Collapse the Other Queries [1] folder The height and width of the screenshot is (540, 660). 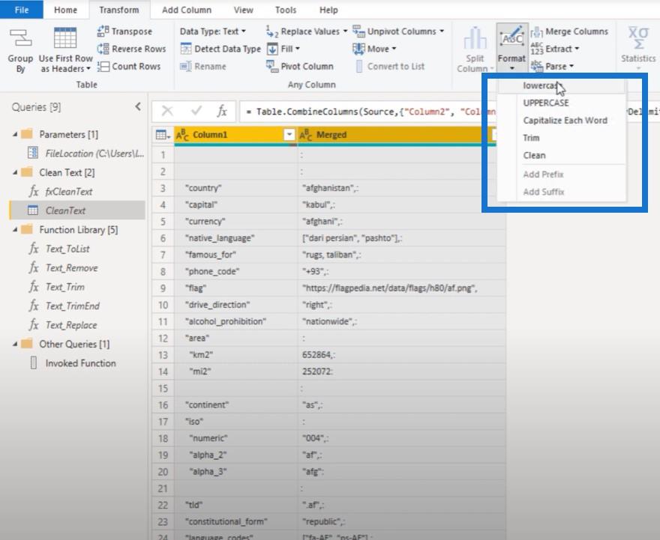point(15,345)
